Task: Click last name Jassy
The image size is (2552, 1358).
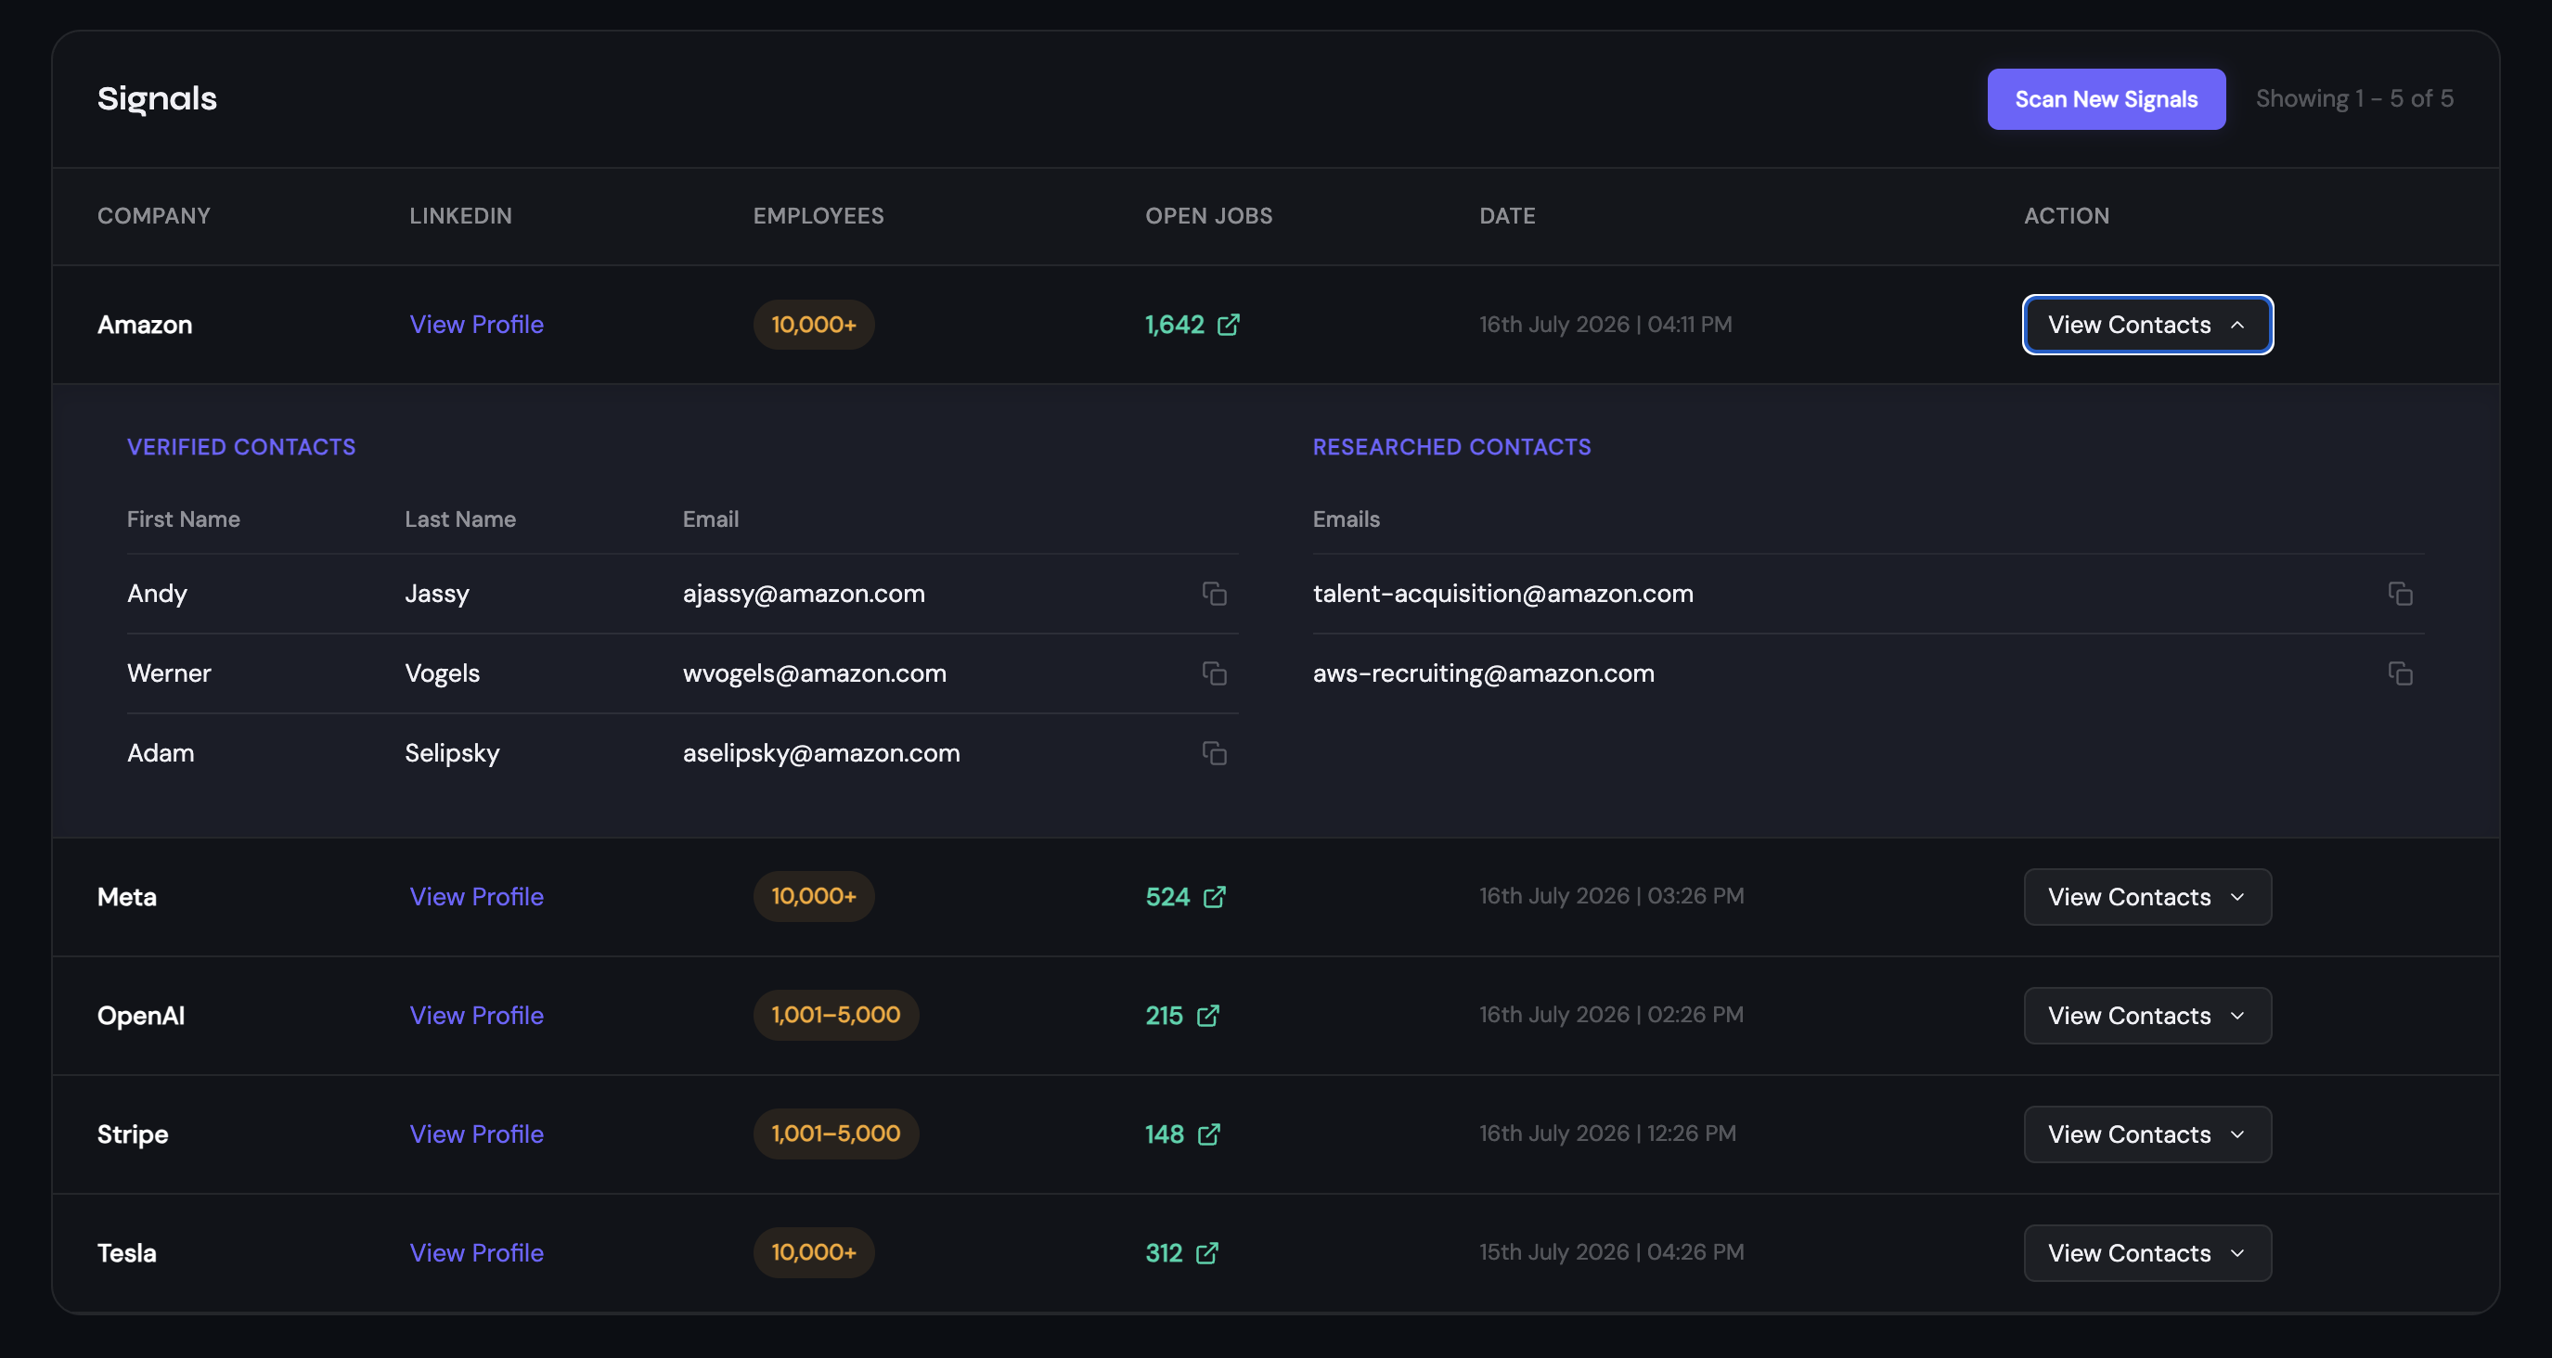Action: pos(437,594)
